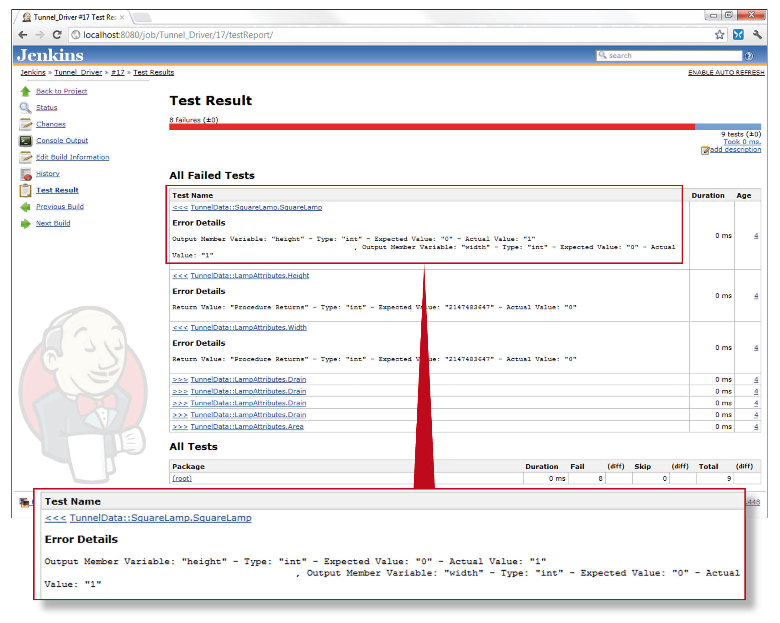Enable auto refresh

(726, 72)
